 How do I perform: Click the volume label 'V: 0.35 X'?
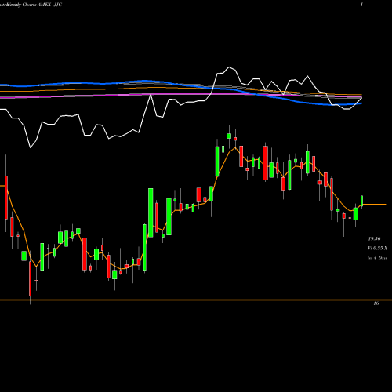(x=377, y=248)
